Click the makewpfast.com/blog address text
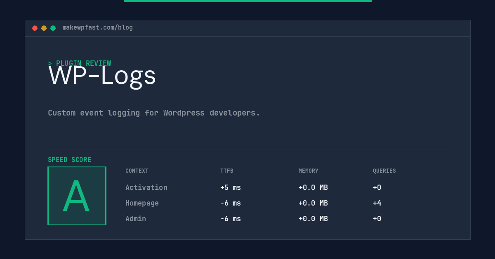495x259 pixels. tap(98, 28)
